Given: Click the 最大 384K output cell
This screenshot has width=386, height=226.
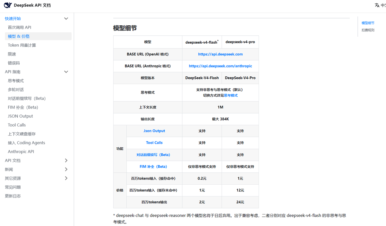Looking at the screenshot, I should [x=220, y=119].
